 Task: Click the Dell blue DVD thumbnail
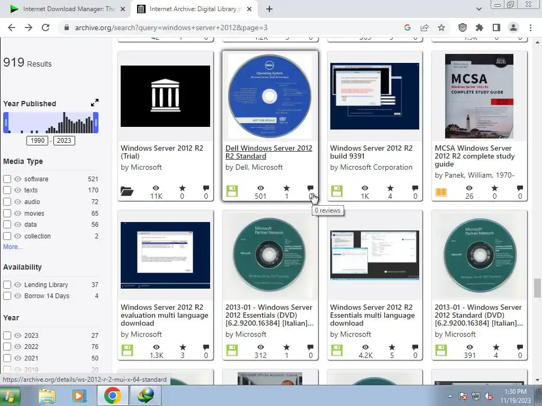coord(269,96)
